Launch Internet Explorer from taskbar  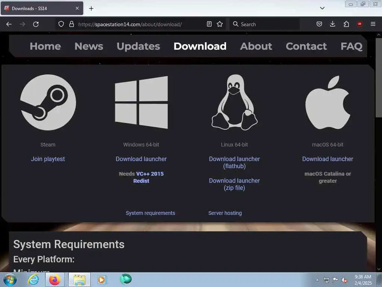[33, 280]
